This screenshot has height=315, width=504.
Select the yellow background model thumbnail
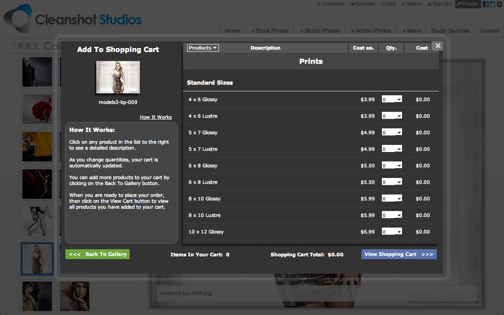pos(37,146)
